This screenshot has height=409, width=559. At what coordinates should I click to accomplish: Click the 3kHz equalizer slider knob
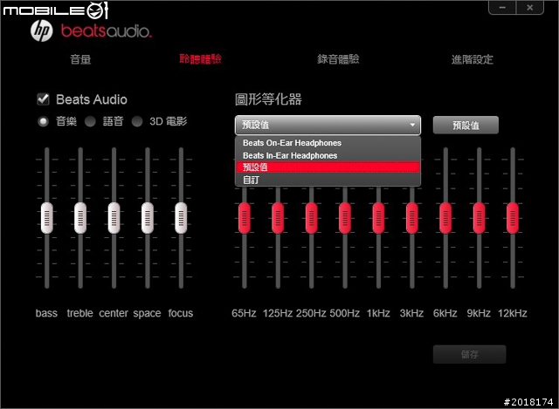click(411, 218)
